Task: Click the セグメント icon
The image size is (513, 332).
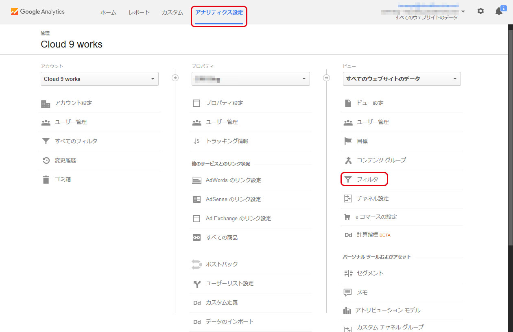Action: [348, 273]
